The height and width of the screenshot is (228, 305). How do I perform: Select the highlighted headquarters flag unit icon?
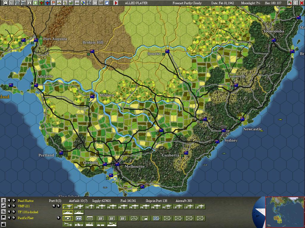coord(68,218)
